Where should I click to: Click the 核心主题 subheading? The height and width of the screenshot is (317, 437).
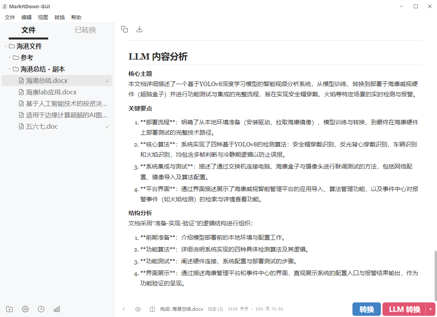(x=140, y=73)
